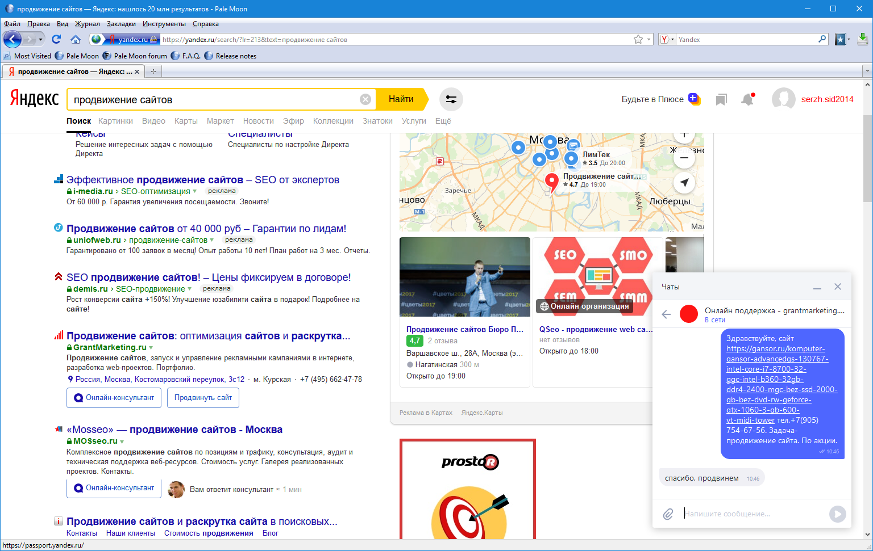Open Эффективное продвижение сайтов result link

203,180
